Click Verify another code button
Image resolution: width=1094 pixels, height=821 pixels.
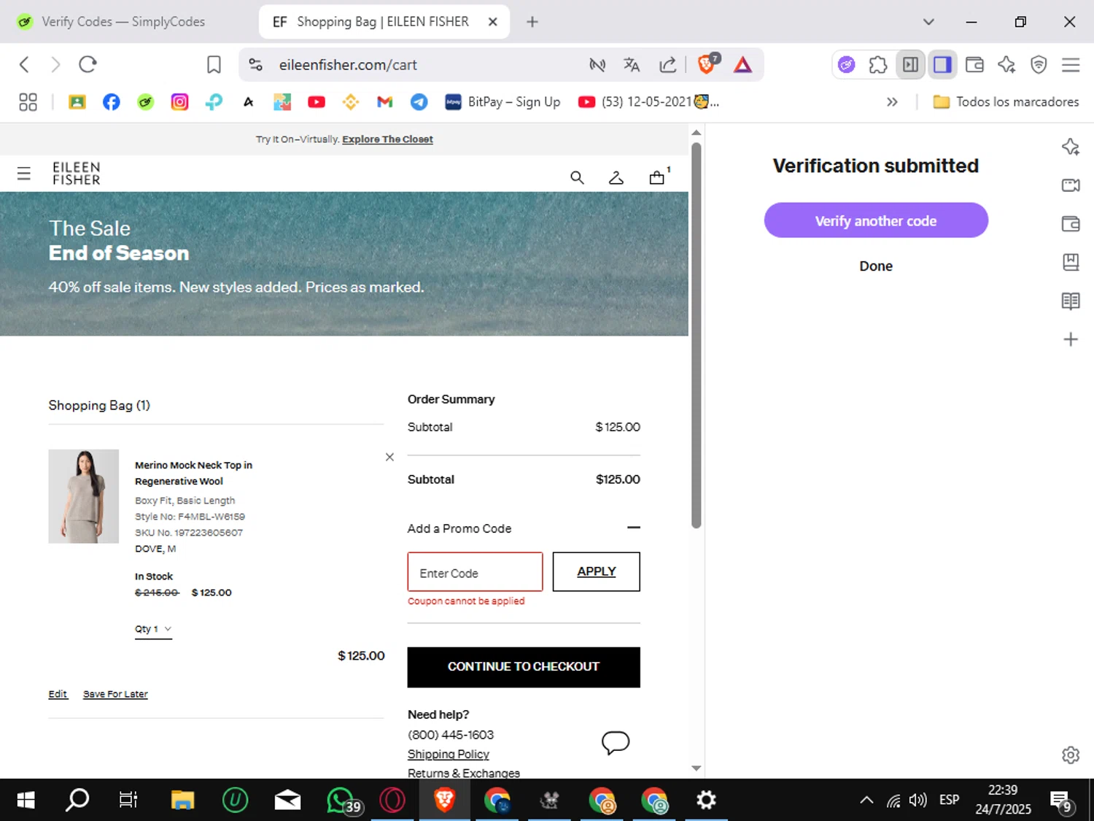876,220
